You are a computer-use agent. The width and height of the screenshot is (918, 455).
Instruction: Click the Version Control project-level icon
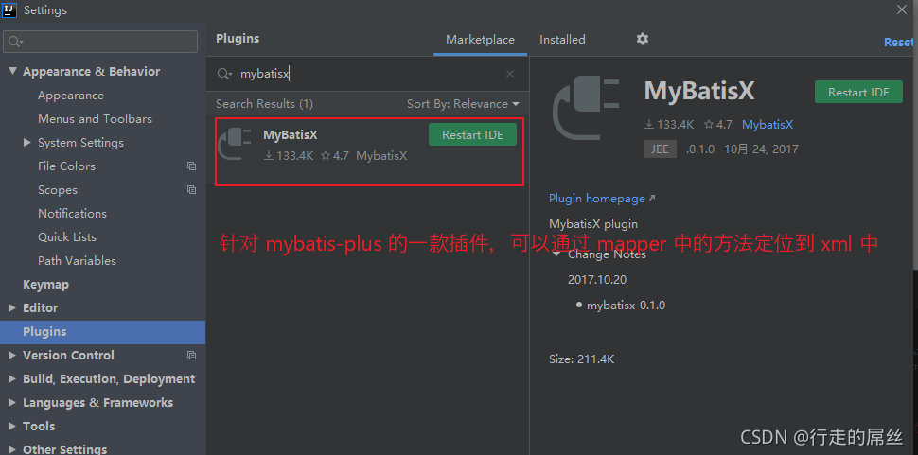click(191, 355)
